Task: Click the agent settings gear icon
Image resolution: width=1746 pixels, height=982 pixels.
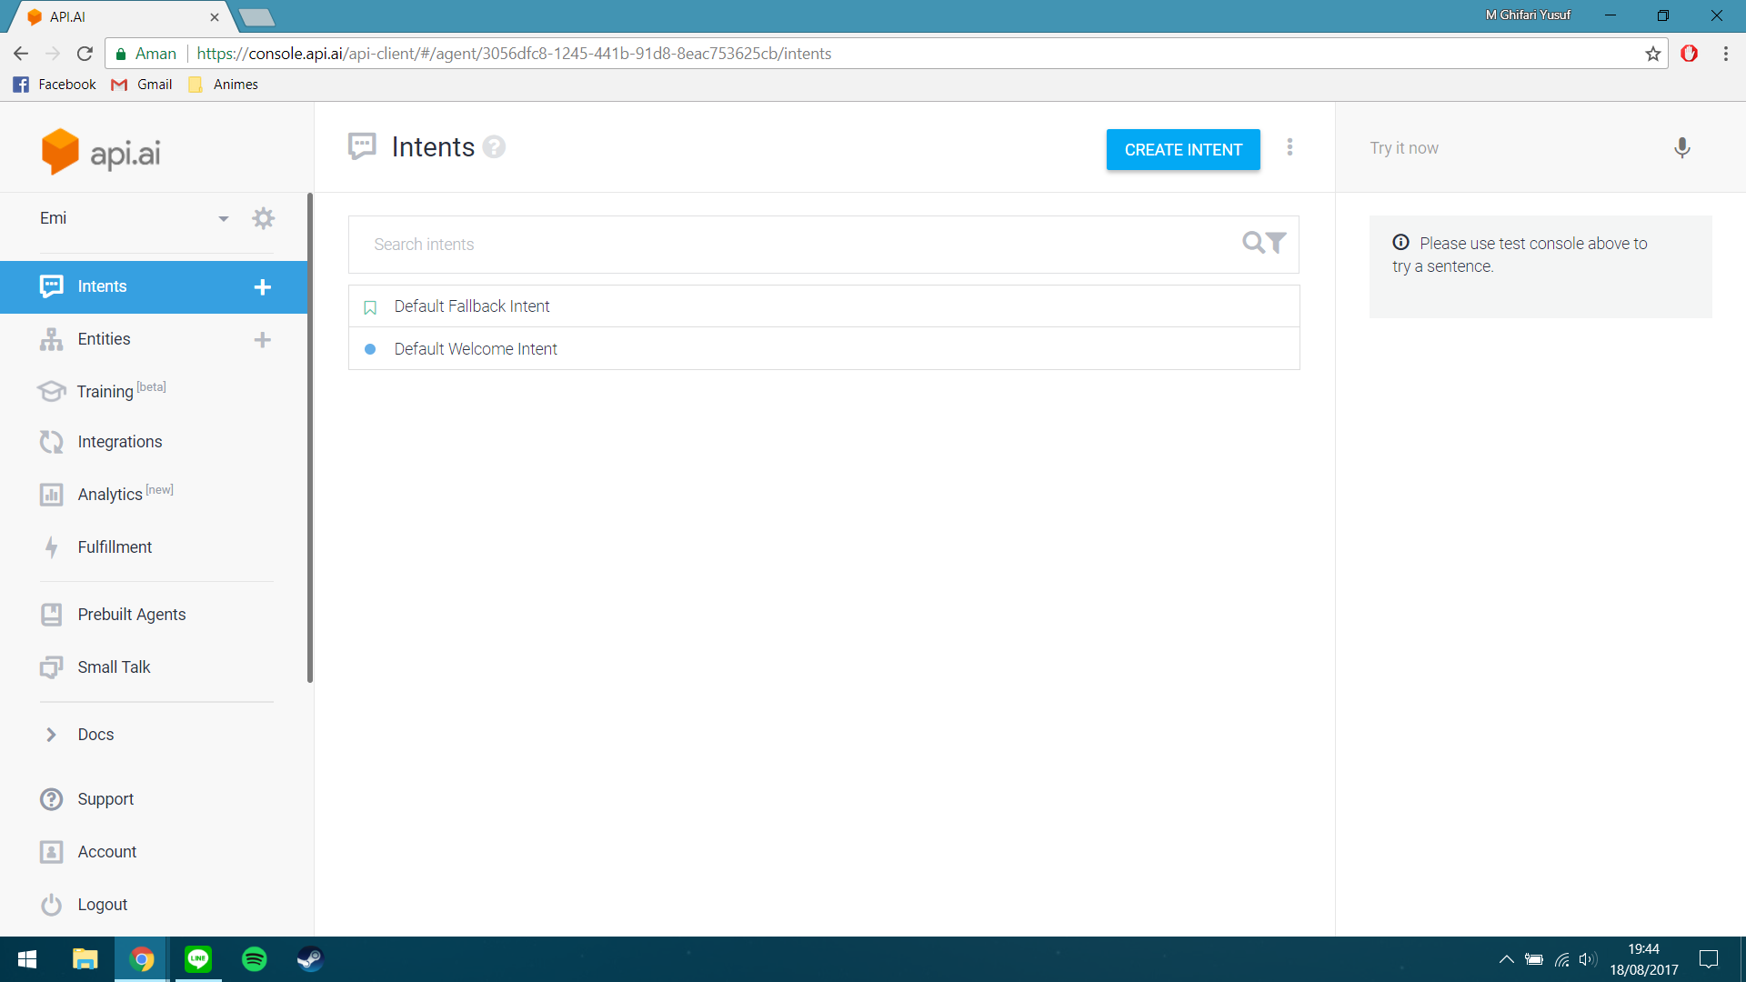Action: coord(263,218)
